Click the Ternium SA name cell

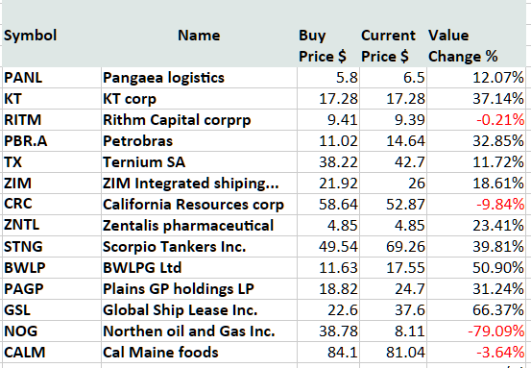coord(199,162)
